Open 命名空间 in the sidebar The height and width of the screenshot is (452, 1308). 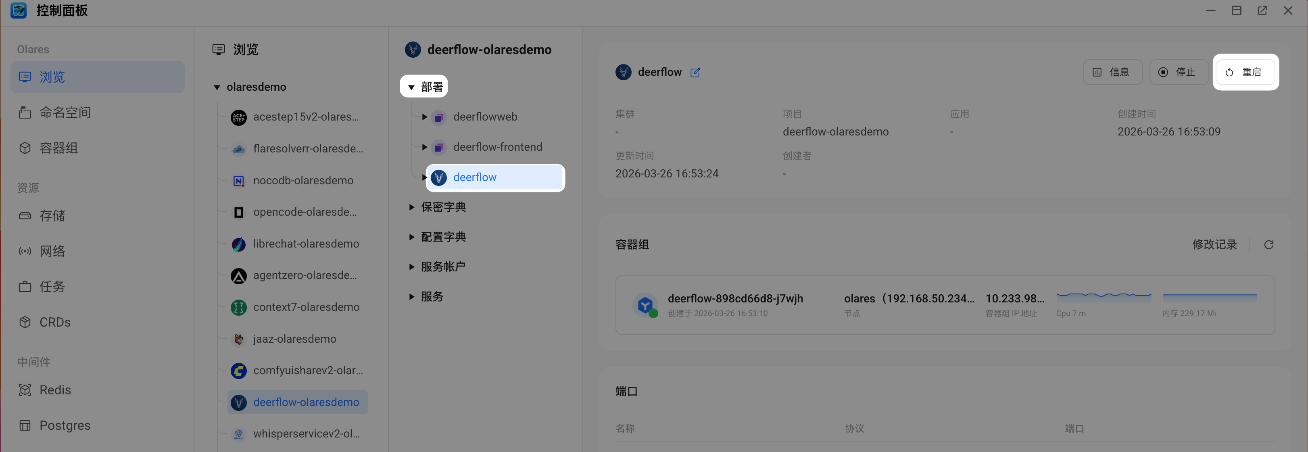pyautogui.click(x=65, y=112)
